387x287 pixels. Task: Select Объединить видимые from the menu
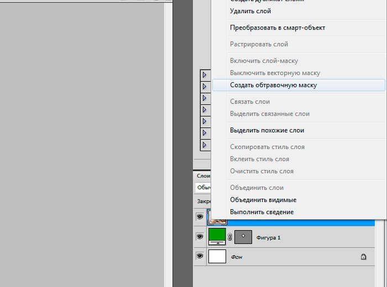click(x=263, y=200)
